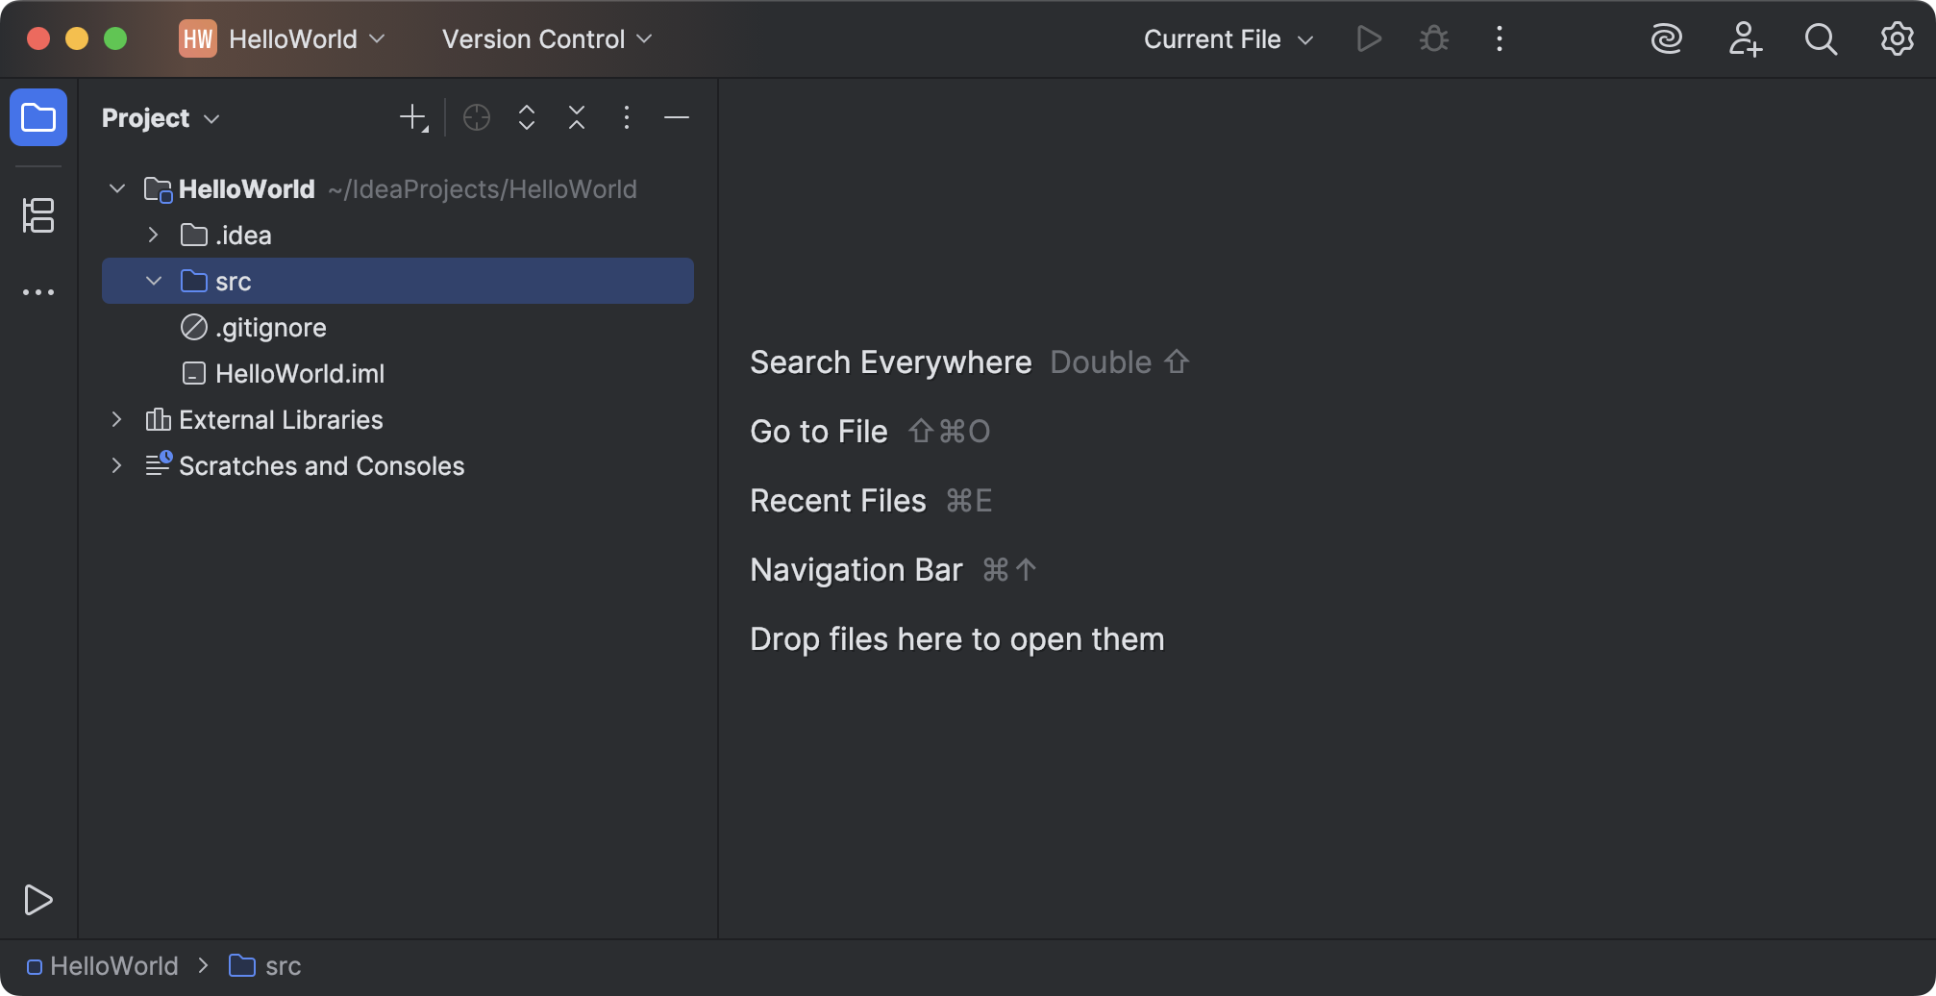Select External Libraries in the tree
Image resolution: width=1936 pixels, height=996 pixels.
(x=398, y=419)
